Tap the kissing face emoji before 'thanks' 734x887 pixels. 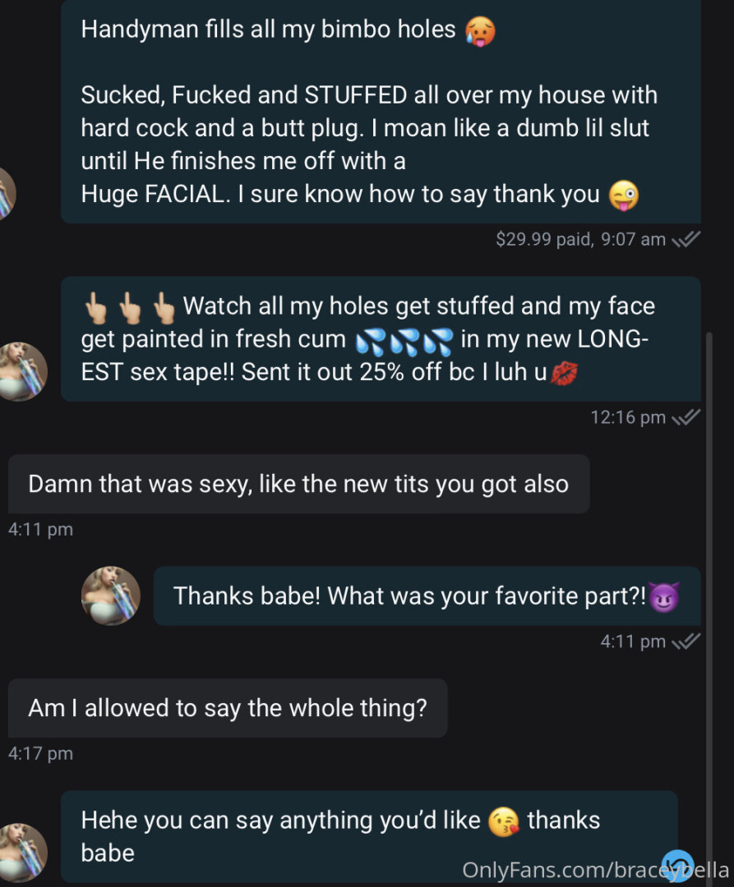503,820
